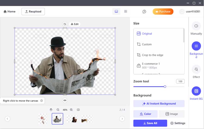204x129 pixels.
Task: Open the help question mark icon
Action: tap(144, 12)
